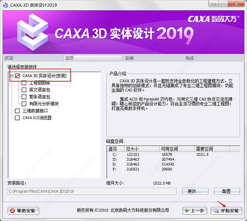Click the red X icon on 取消安装 button
Image resolution: width=247 pixels, height=221 pixels.
pos(12,211)
